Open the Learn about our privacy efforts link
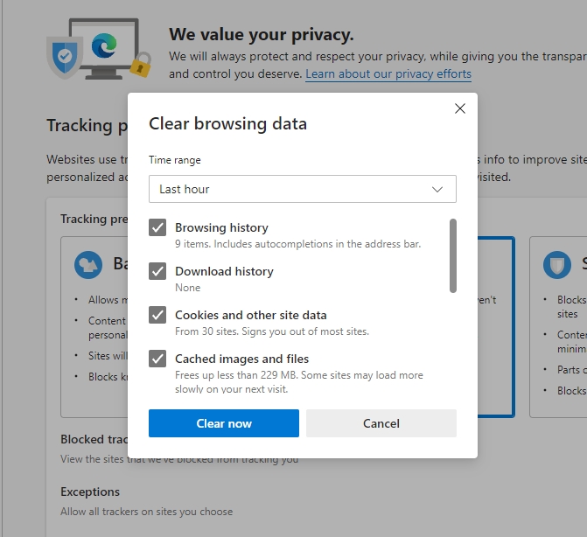Screen dimensions: 587x537 pos(388,74)
